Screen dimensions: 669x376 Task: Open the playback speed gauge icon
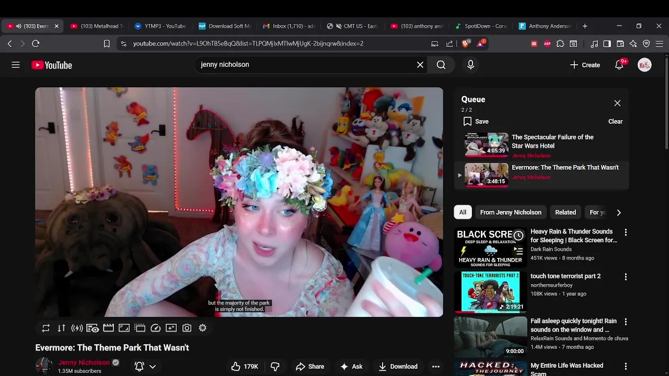pos(155,328)
